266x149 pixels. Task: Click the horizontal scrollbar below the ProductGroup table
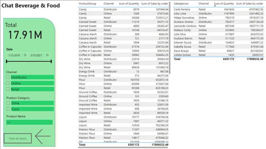click(123, 147)
